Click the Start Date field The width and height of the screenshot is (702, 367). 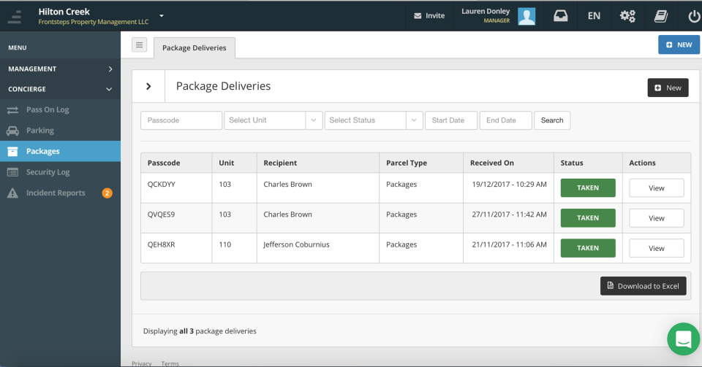pyautogui.click(x=450, y=120)
